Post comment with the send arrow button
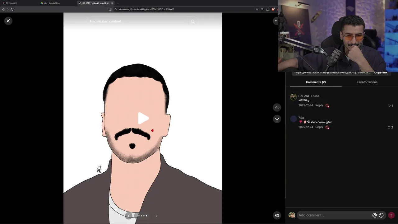The width and height of the screenshot is (398, 224). point(391,215)
